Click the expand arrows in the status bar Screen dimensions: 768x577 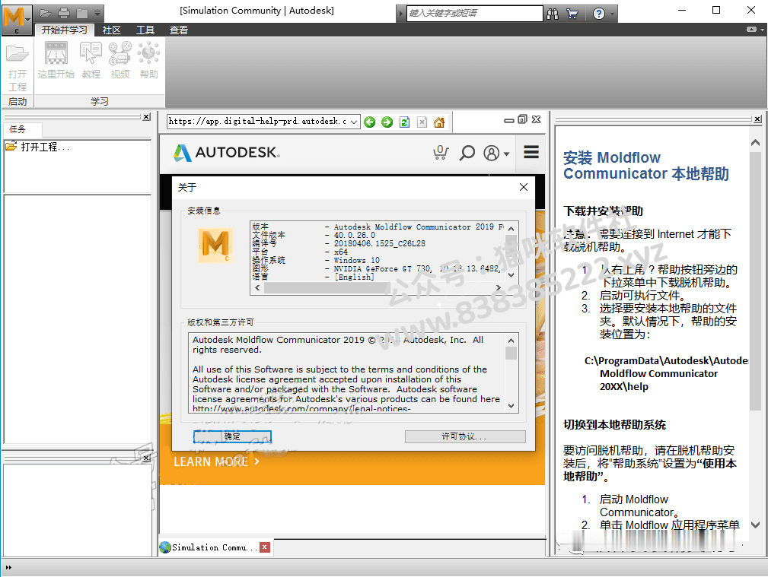pyautogui.click(x=8, y=568)
